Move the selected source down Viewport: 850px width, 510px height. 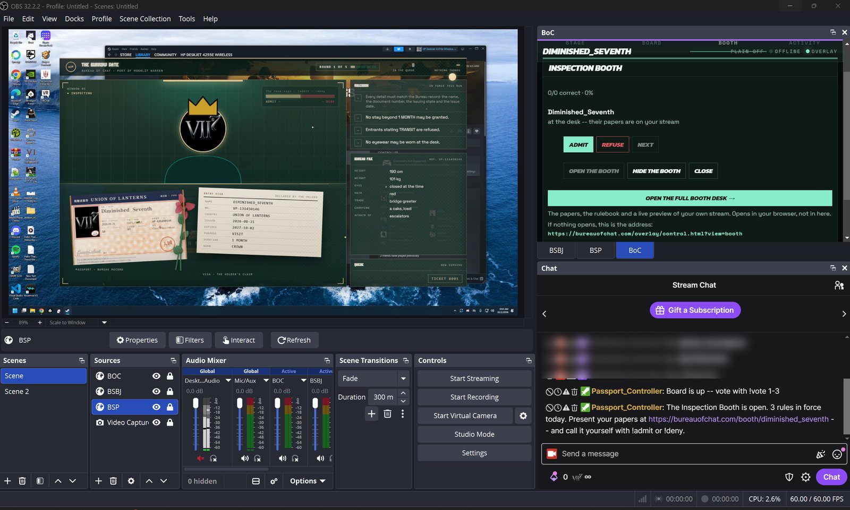(x=164, y=481)
